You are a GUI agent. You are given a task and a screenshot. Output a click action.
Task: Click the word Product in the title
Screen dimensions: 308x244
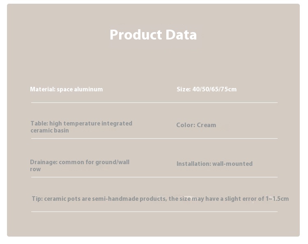coord(136,35)
